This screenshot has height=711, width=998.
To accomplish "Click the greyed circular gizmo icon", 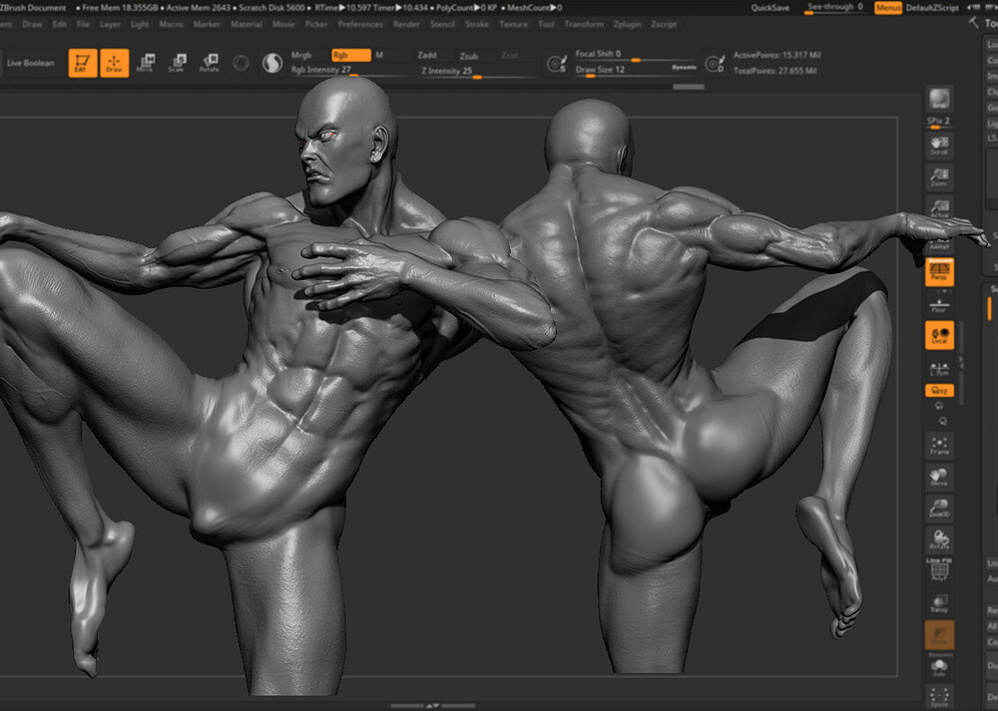I will (241, 63).
